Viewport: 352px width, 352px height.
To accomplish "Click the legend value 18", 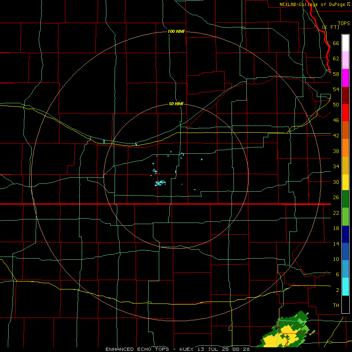I will (x=336, y=228).
